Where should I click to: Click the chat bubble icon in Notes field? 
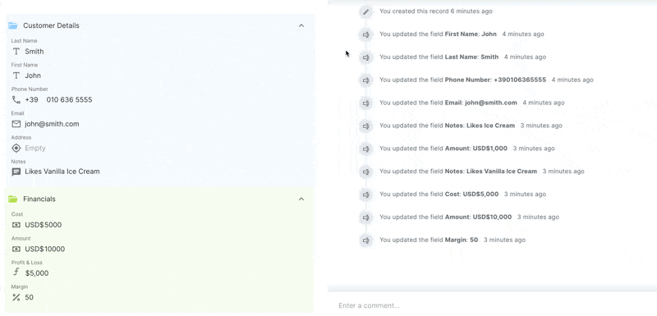pos(16,172)
